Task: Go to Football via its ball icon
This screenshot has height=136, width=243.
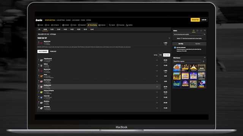Action: point(63,25)
